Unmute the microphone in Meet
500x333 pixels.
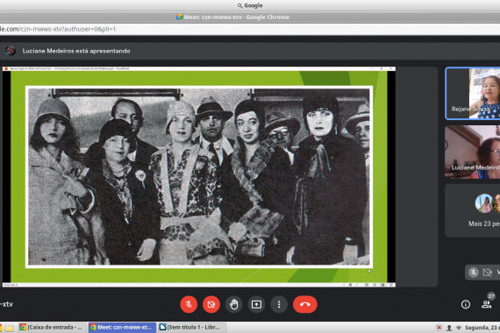[189, 304]
